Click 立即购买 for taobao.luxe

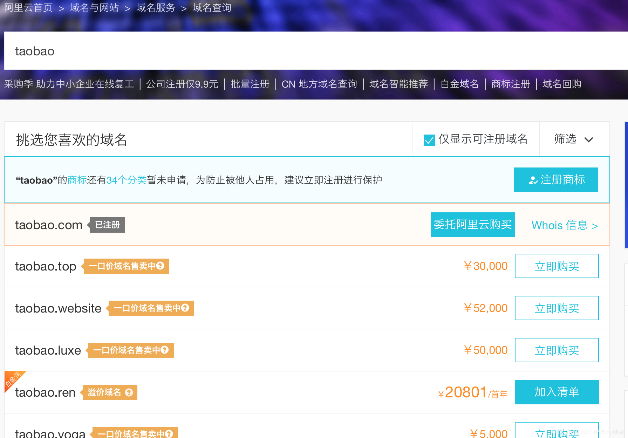pos(557,350)
